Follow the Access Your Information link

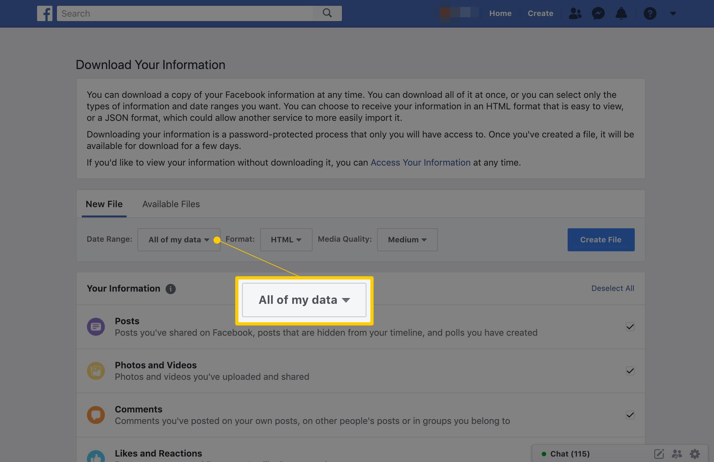[x=420, y=162]
